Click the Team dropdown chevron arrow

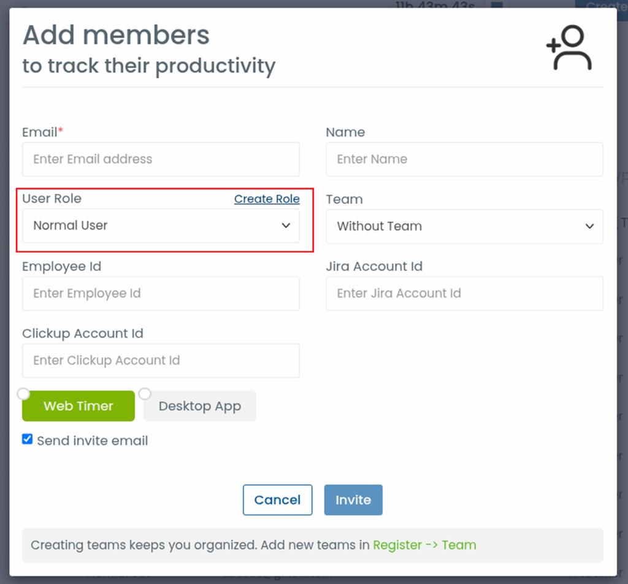coord(589,226)
